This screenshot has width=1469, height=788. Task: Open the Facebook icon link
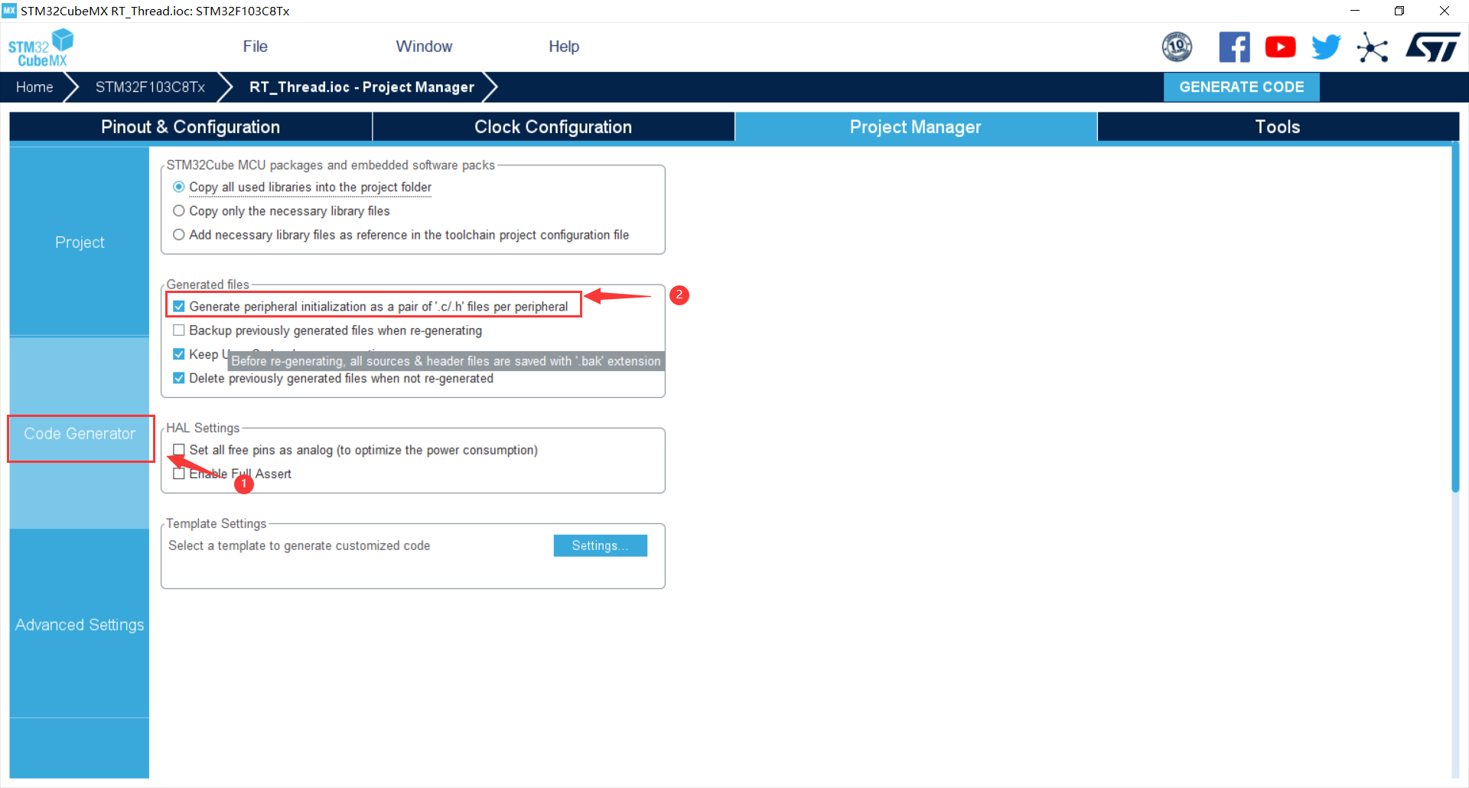1234,47
